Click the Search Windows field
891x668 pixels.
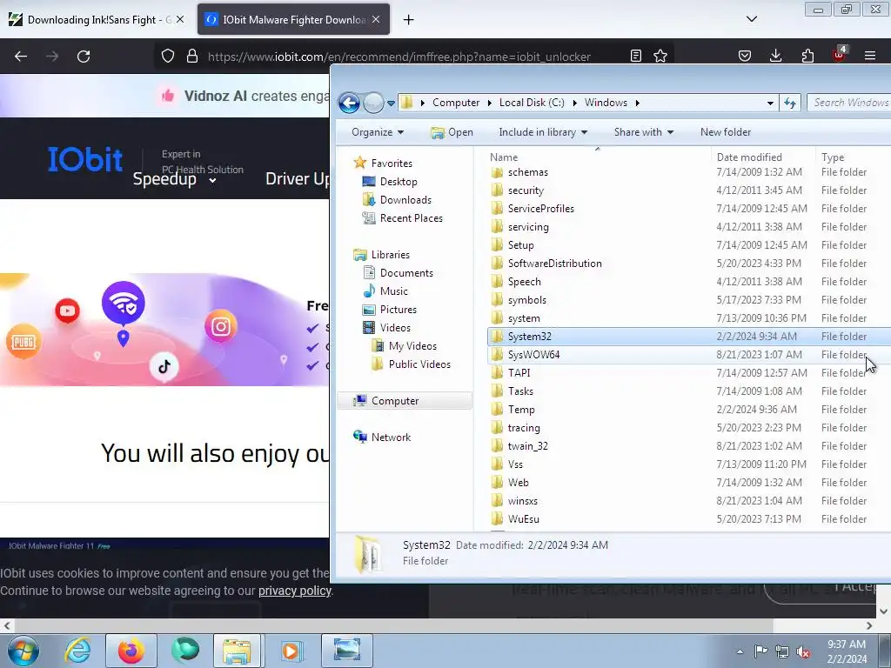[849, 103]
